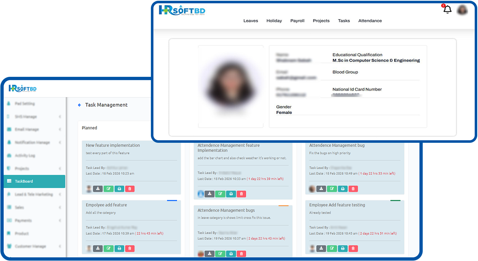Go to Payroll in the top navigation
The width and height of the screenshot is (478, 261).
pyautogui.click(x=297, y=21)
